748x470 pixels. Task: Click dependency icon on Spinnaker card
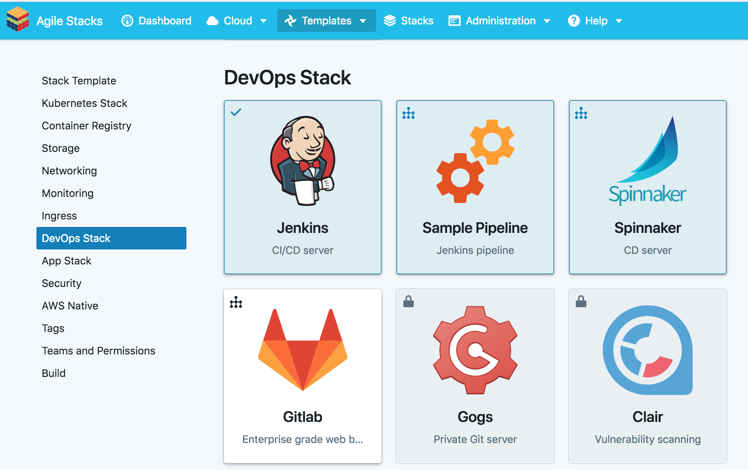581,113
